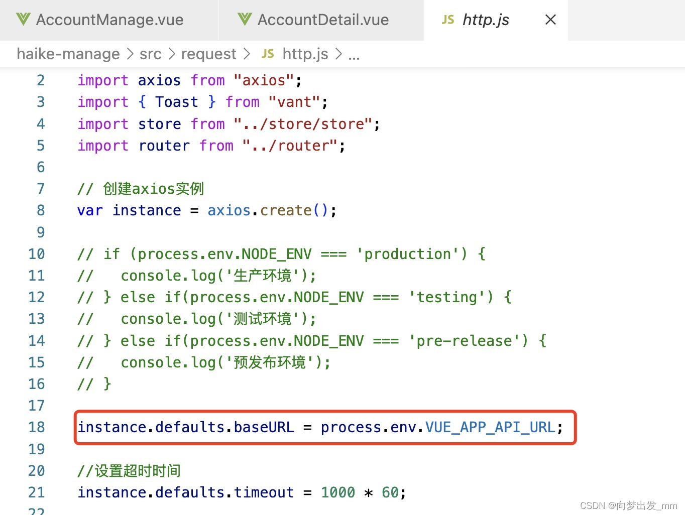Click the import statement for vant Toast
This screenshot has height=515, width=685.
(202, 101)
